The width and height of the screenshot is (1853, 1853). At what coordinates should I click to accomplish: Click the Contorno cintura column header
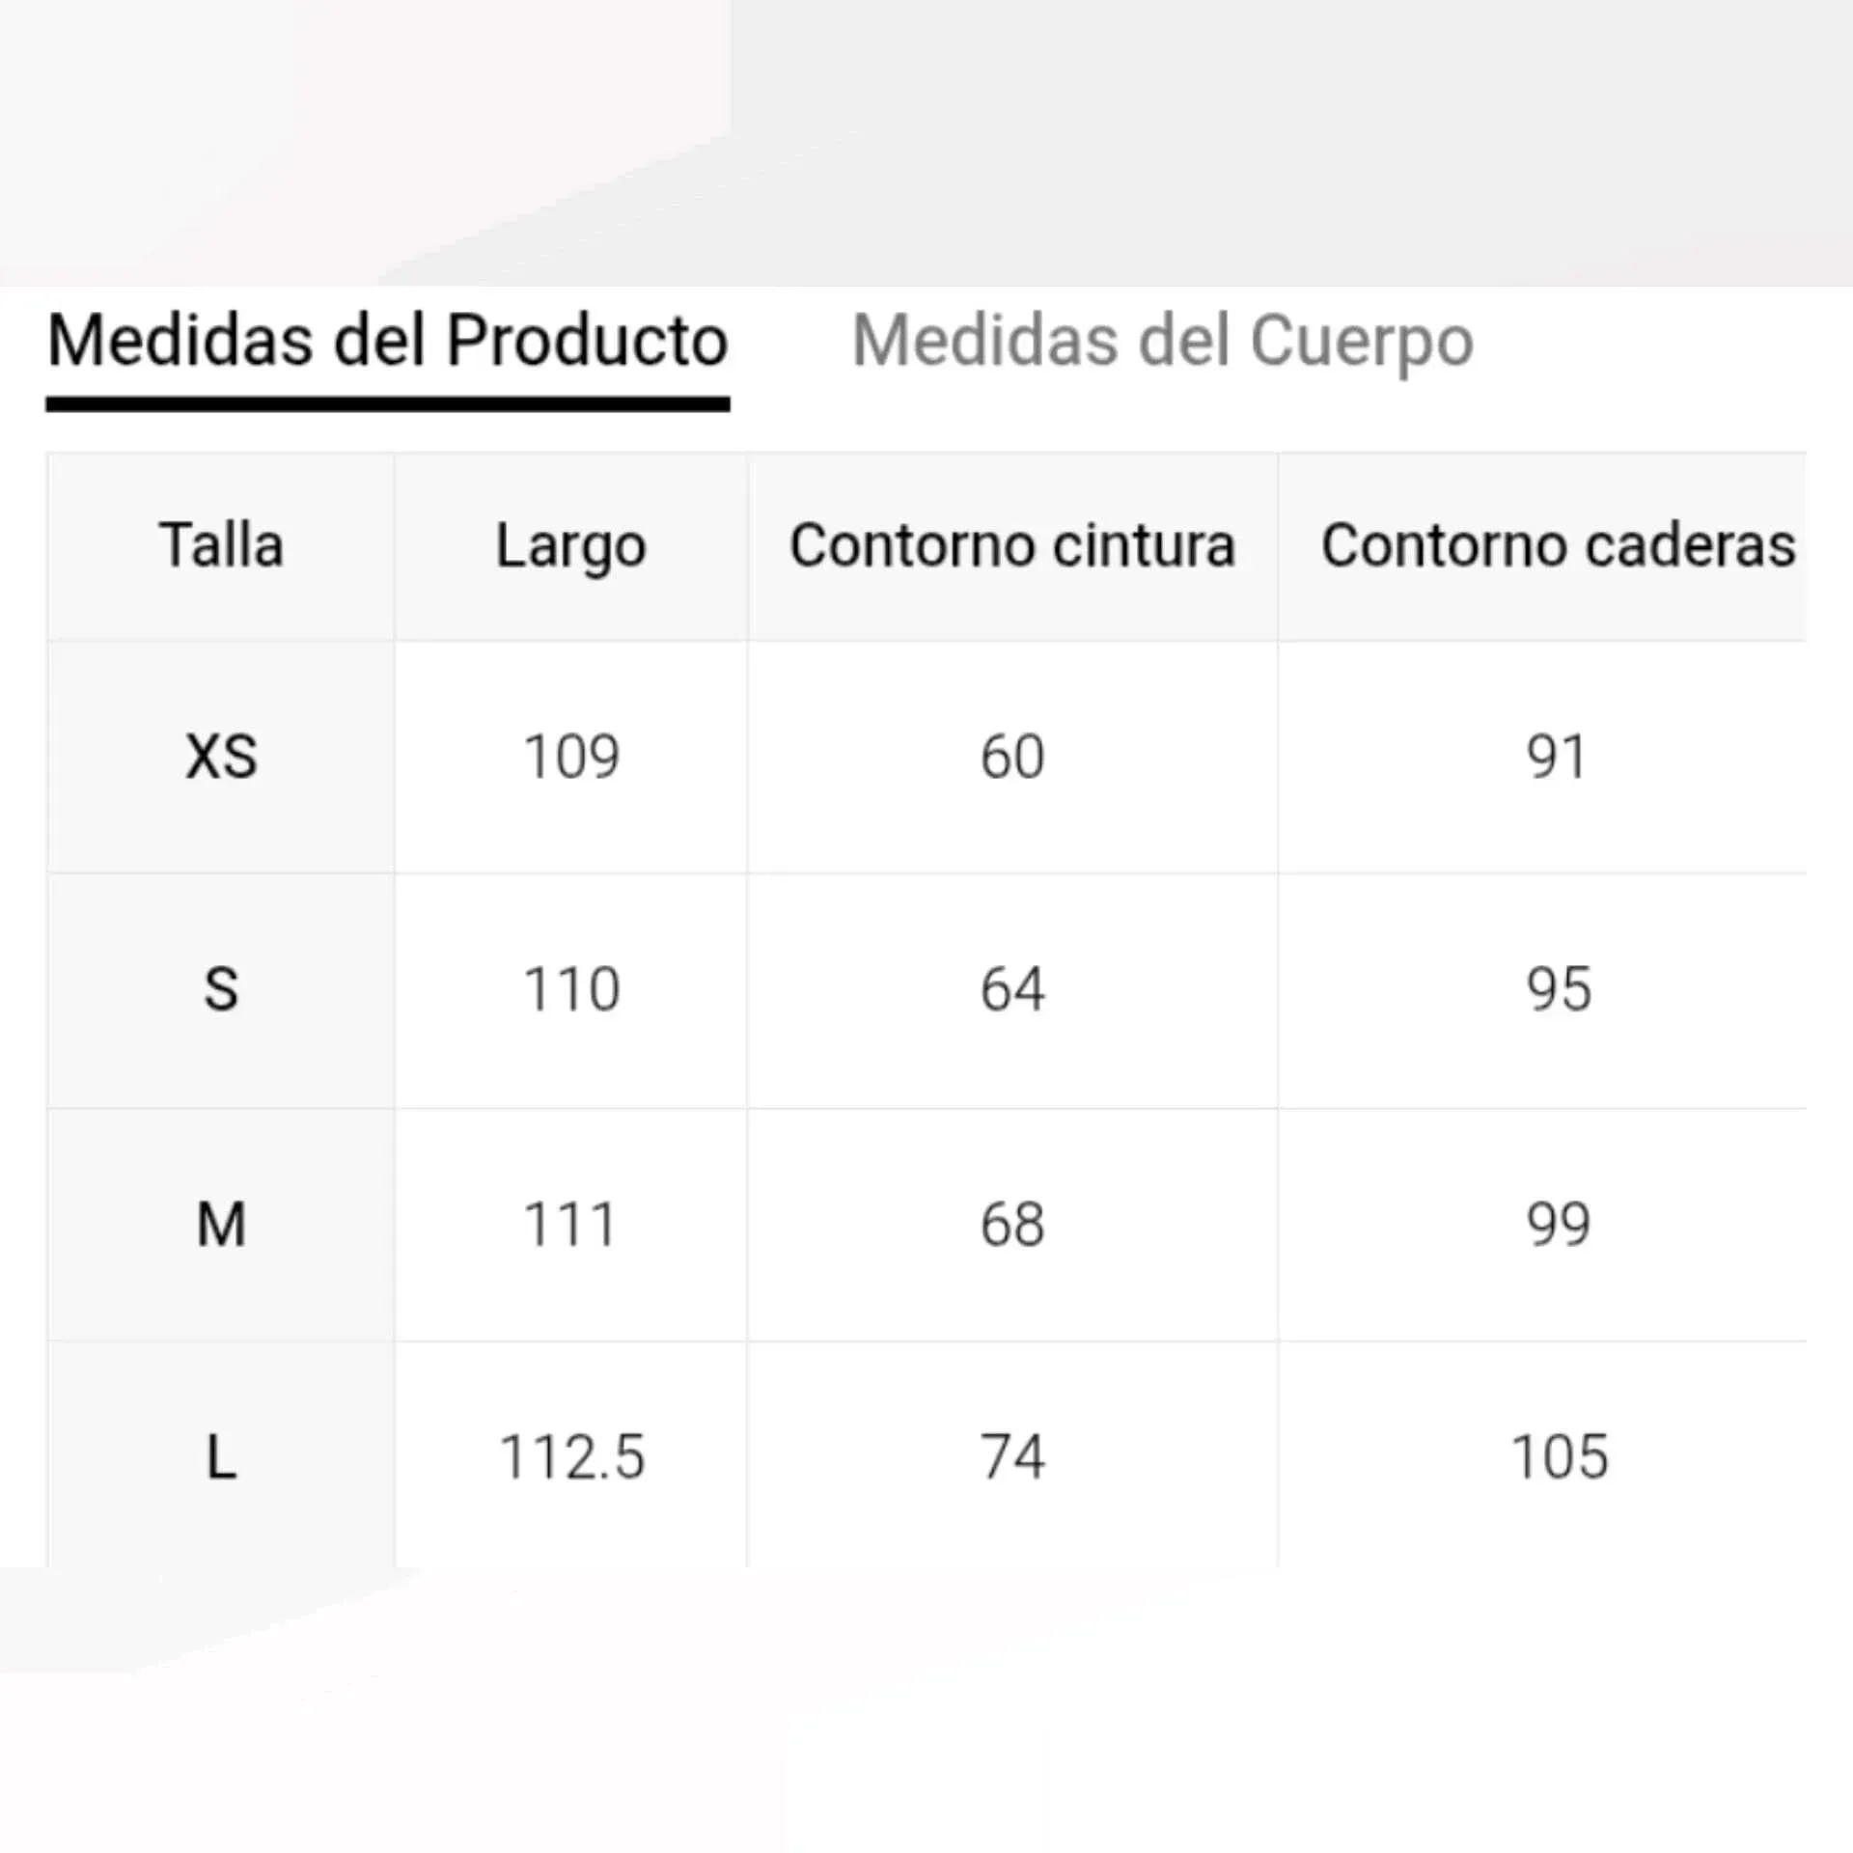pyautogui.click(x=1012, y=546)
